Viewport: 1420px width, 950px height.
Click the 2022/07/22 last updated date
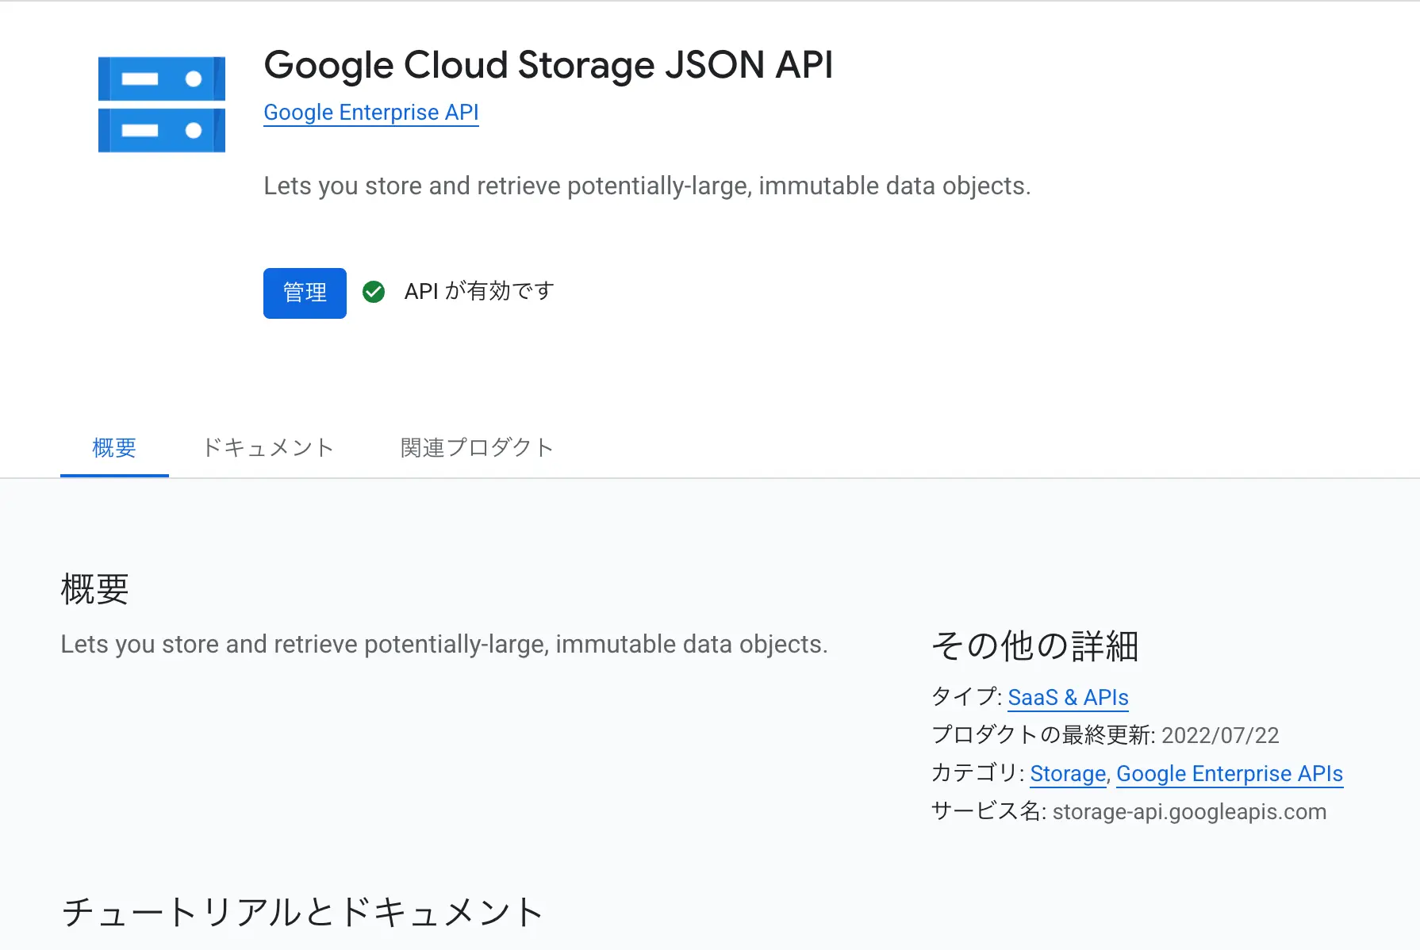click(x=1220, y=735)
